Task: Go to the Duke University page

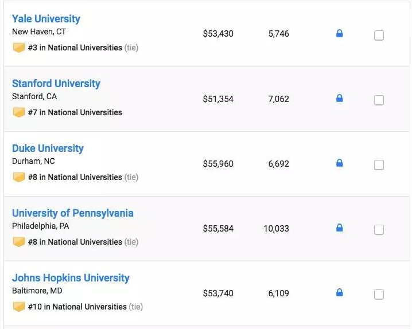Action: 48,148
